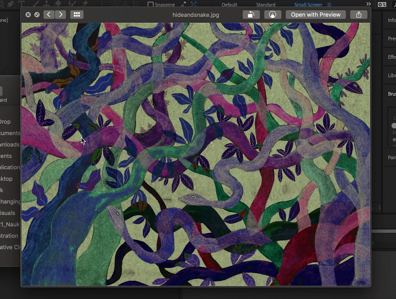Click the sync settings icon top right
This screenshot has width=396, height=299.
coord(382,4)
